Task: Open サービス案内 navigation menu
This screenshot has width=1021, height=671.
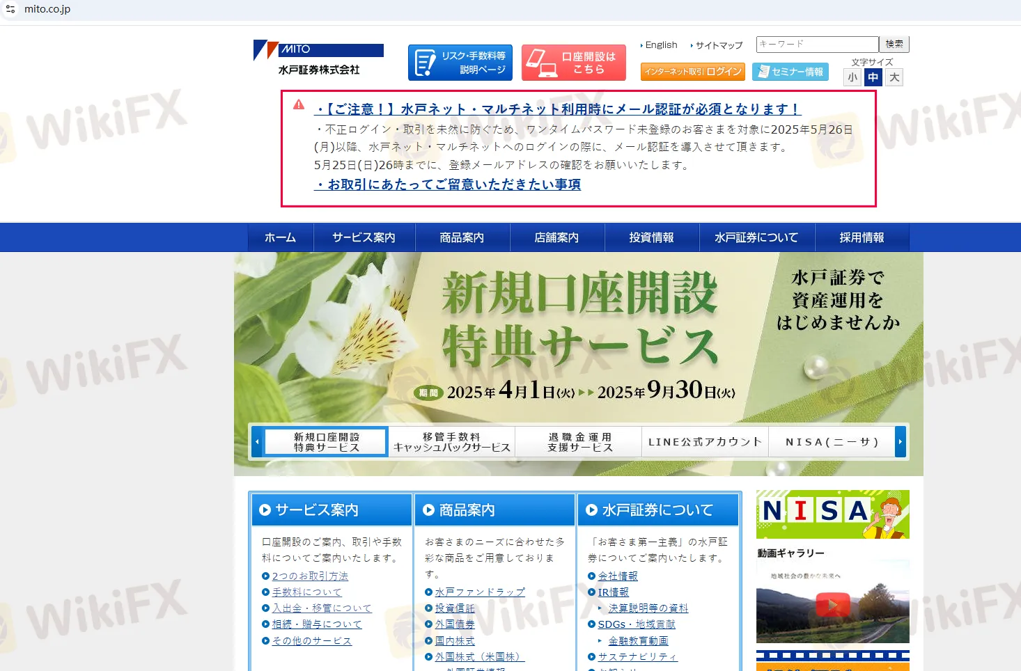Action: click(x=364, y=237)
